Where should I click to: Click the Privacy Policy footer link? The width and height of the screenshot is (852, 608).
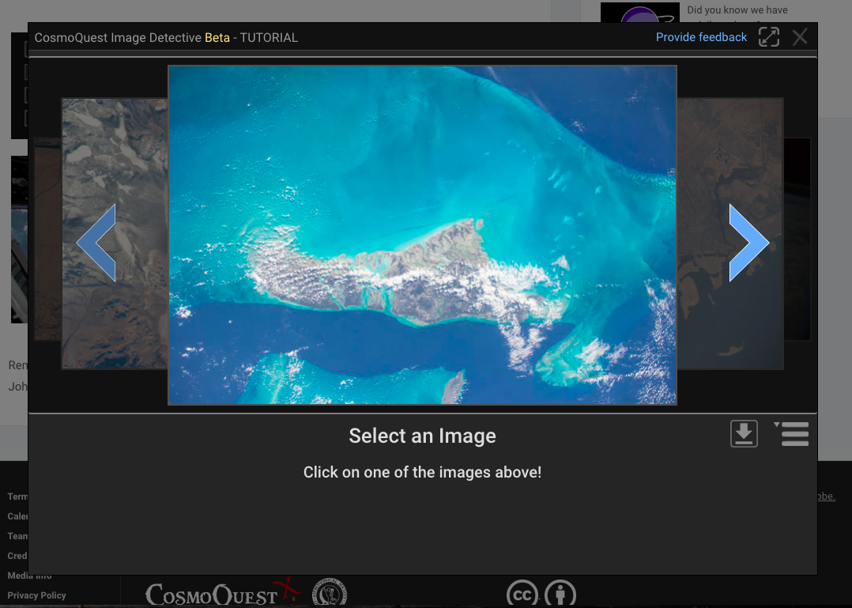point(36,595)
